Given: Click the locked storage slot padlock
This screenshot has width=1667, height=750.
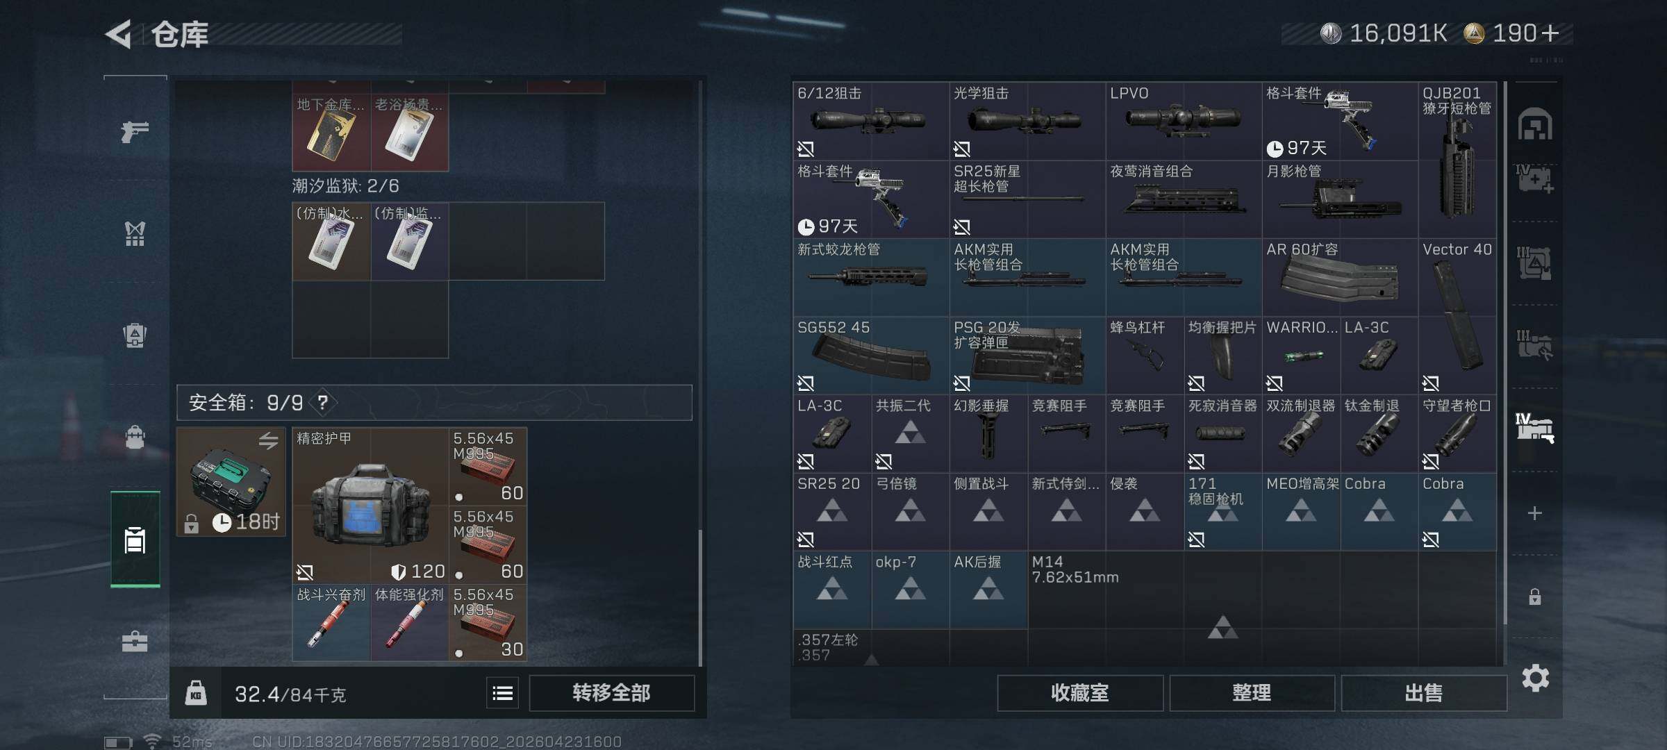Looking at the screenshot, I should point(1535,597).
